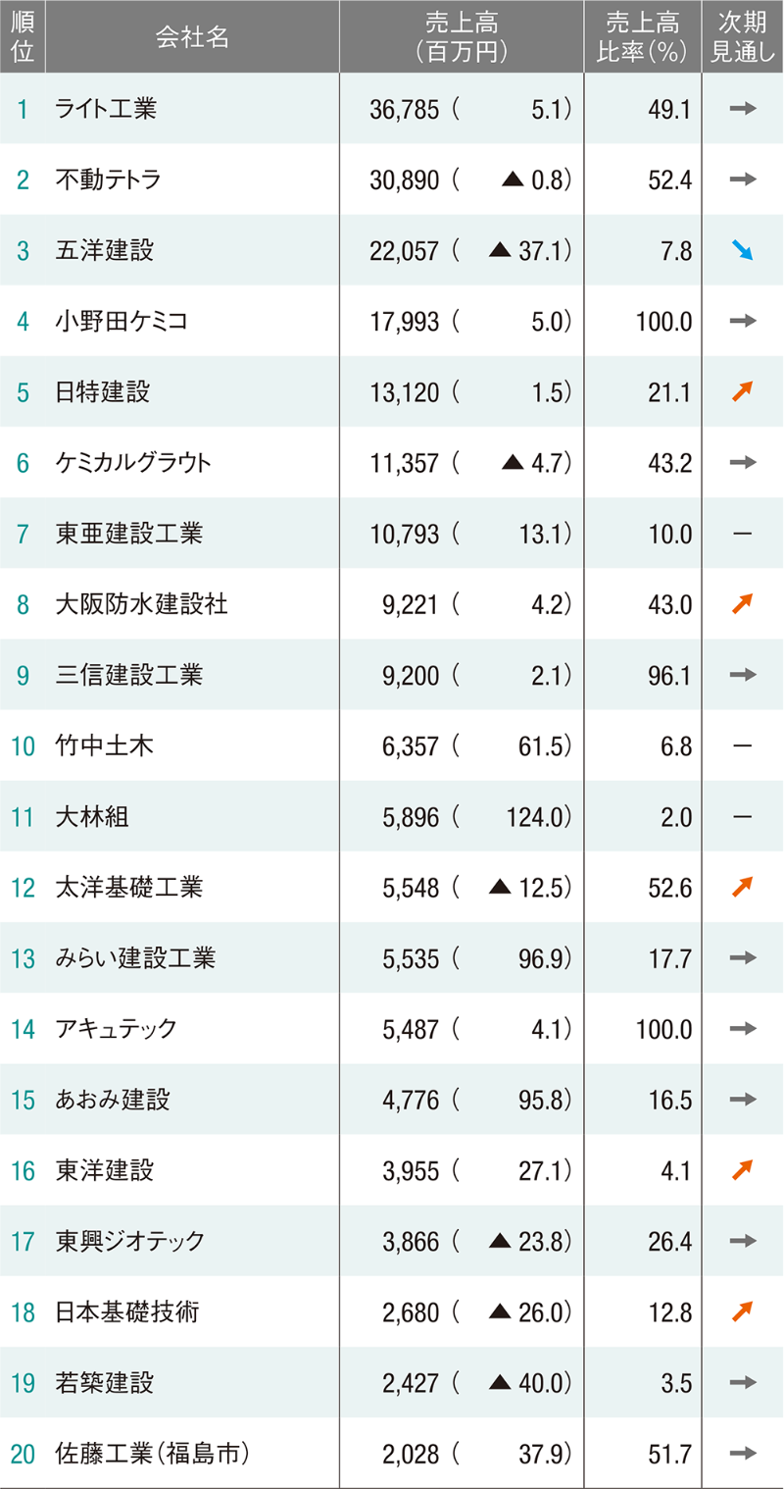Click the 100.0 ratio for アキュテック

pos(663,1029)
